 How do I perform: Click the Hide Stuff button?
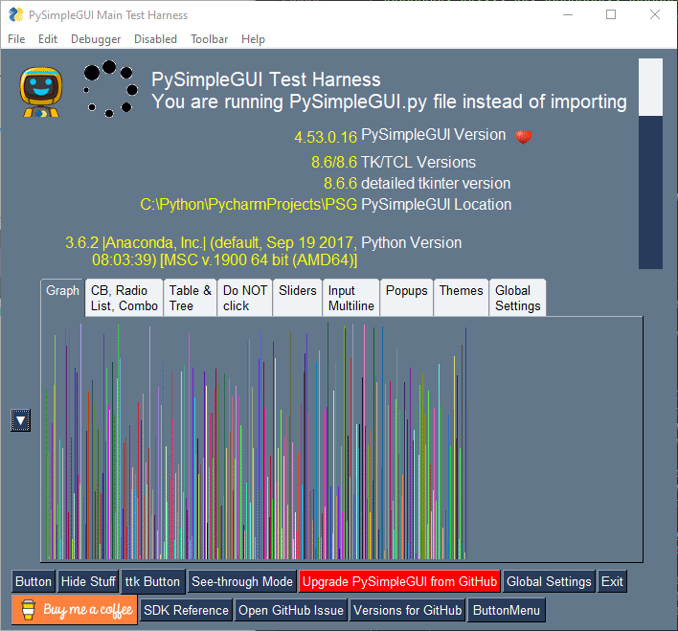pos(88,581)
